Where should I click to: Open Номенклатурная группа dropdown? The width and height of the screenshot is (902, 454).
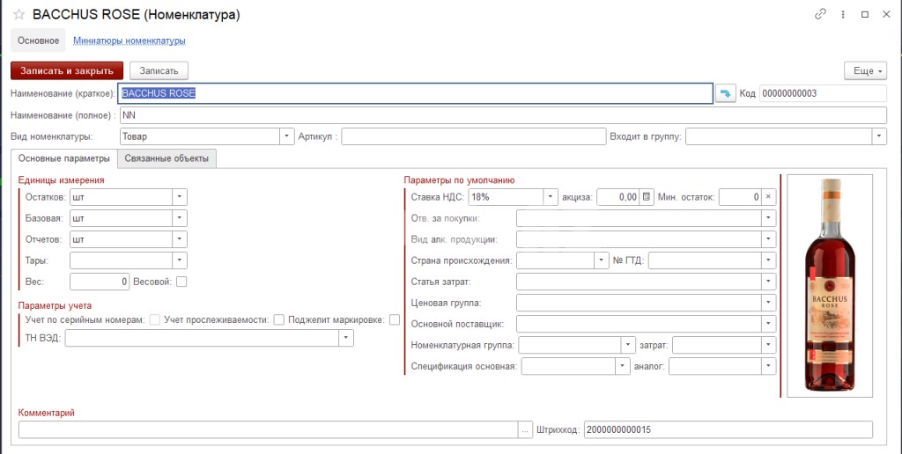coord(628,345)
